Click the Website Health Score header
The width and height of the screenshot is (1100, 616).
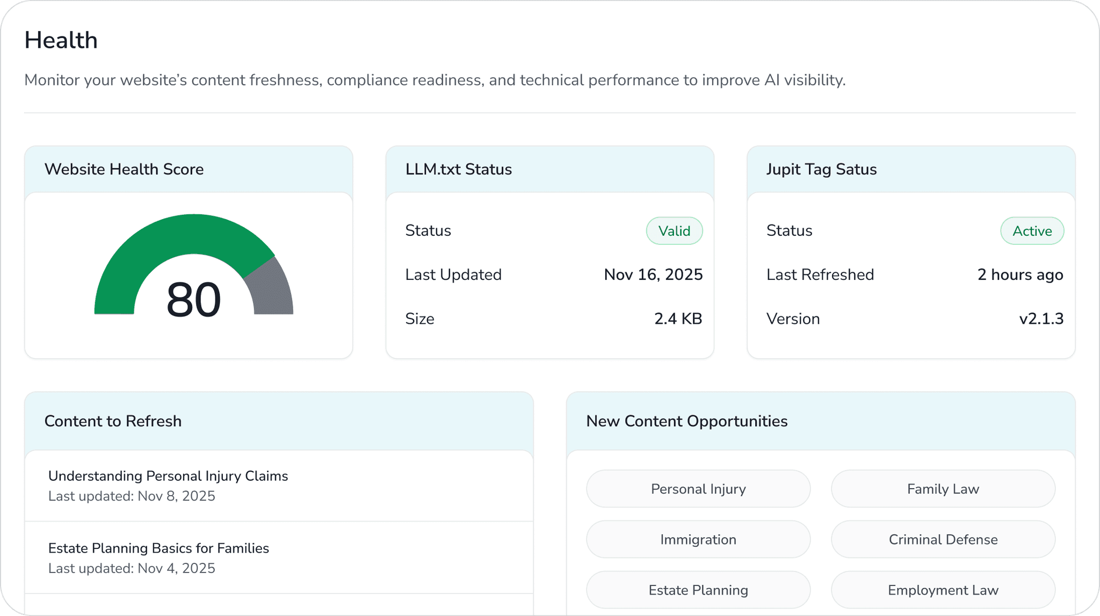click(124, 169)
